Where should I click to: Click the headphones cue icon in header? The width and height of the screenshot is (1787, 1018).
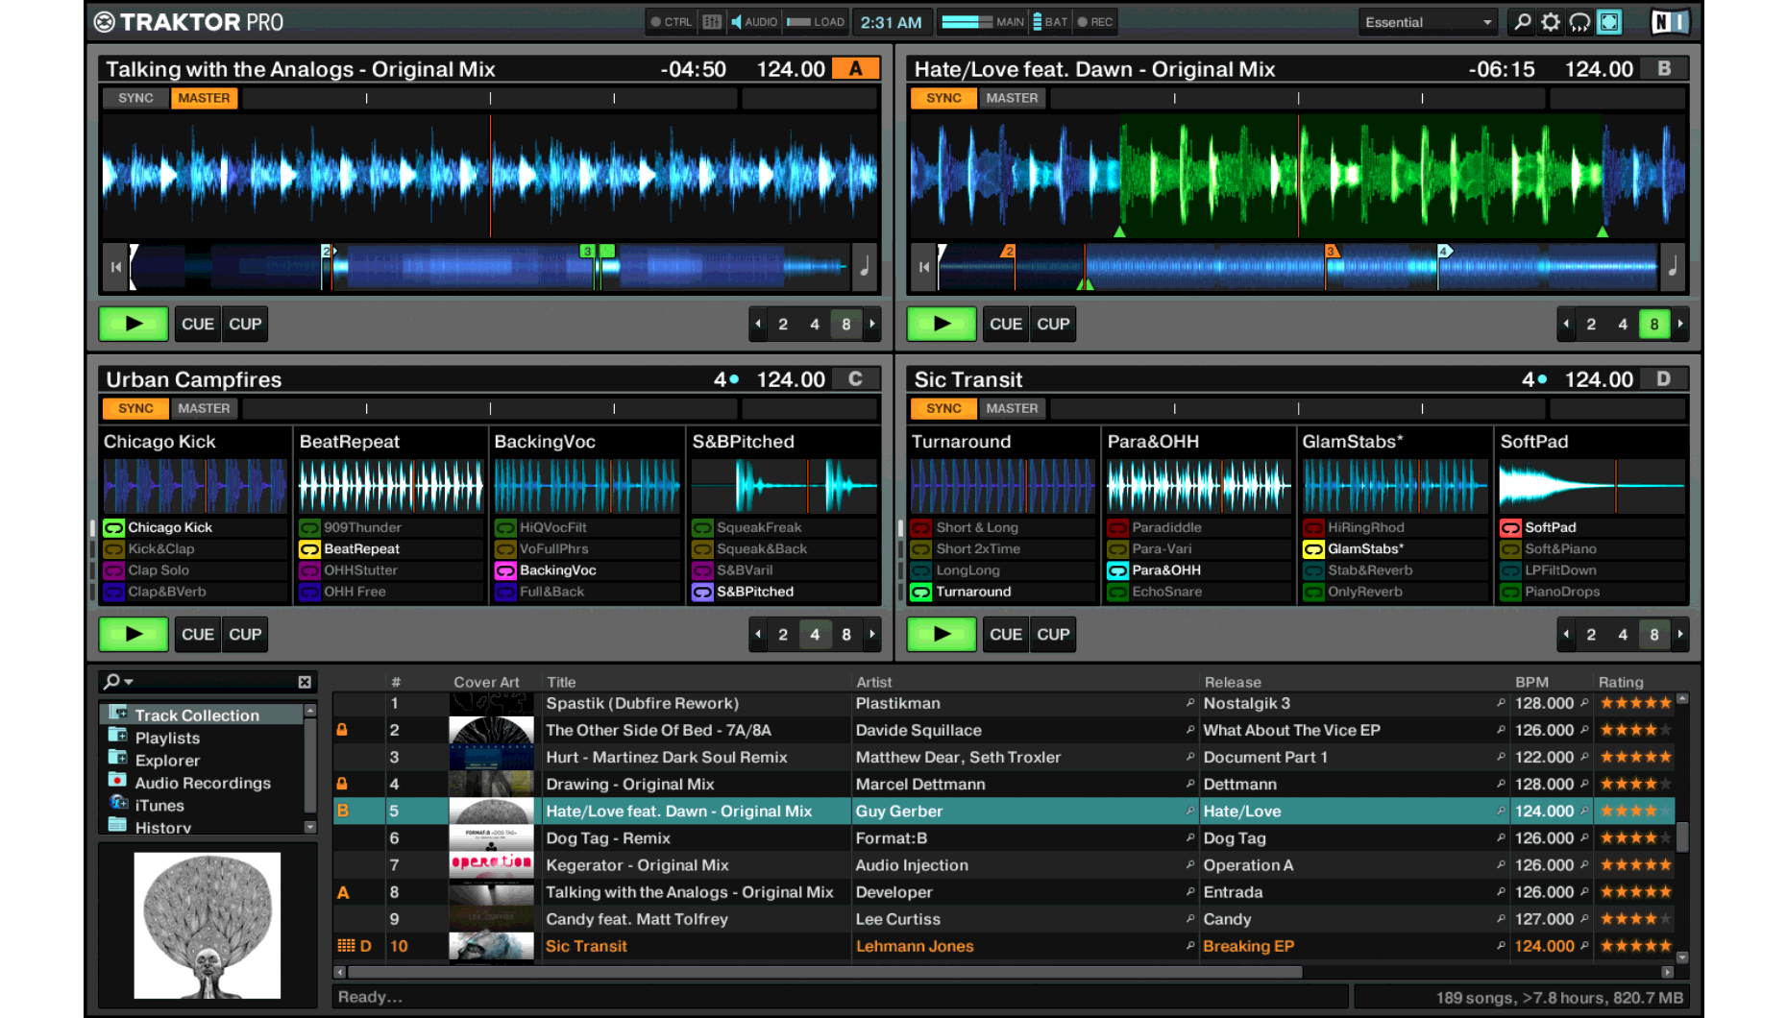(1579, 22)
